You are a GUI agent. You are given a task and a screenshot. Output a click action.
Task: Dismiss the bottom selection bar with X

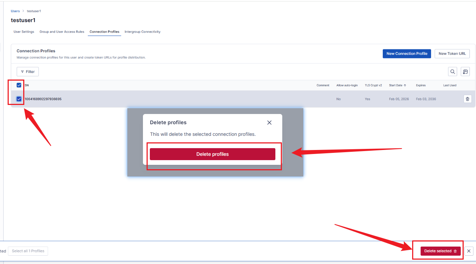pyautogui.click(x=469, y=251)
